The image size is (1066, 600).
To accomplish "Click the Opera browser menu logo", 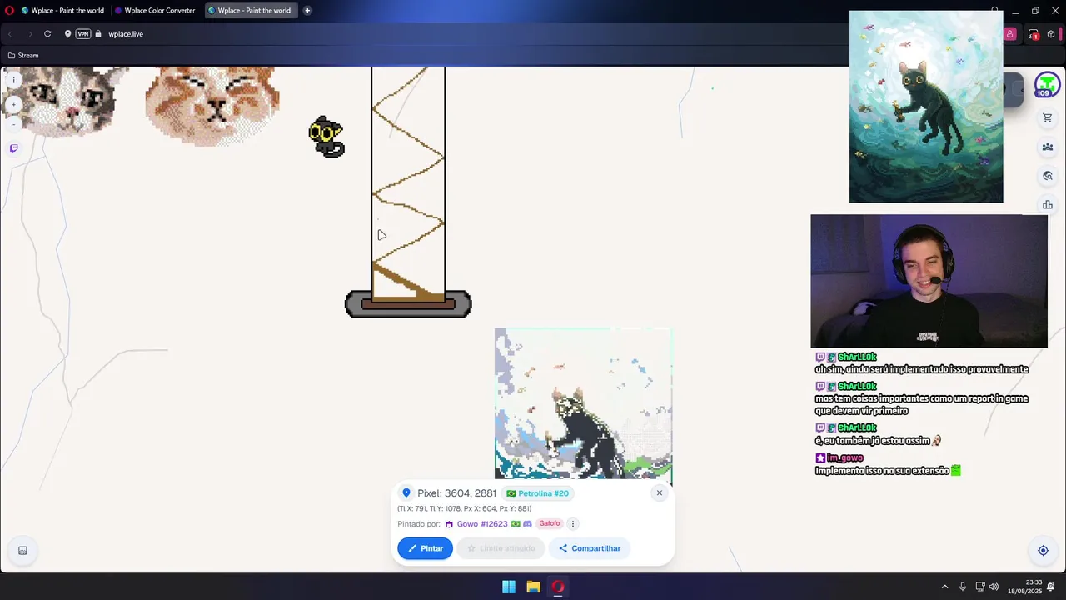I will point(10,11).
